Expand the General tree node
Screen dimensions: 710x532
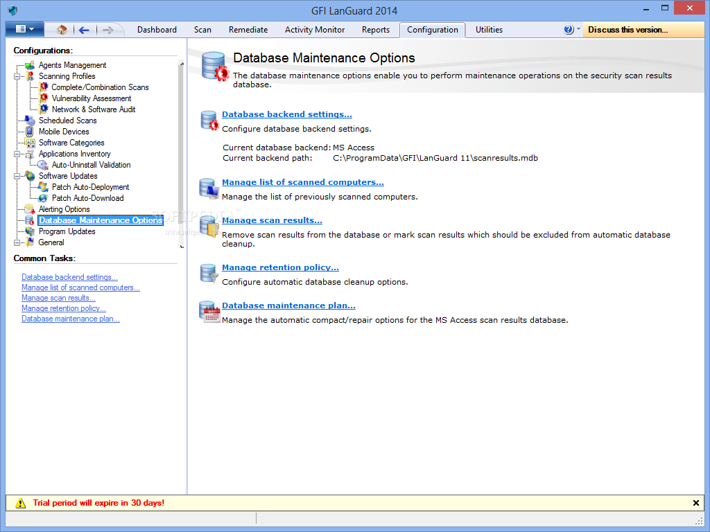(x=17, y=242)
